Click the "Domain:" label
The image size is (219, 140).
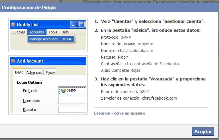[x=29, y=110]
